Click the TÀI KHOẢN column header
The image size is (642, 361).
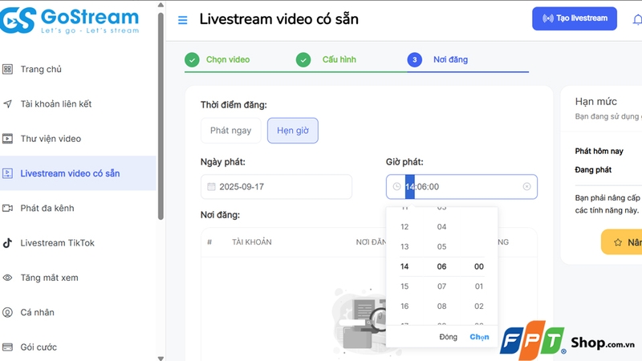(252, 242)
